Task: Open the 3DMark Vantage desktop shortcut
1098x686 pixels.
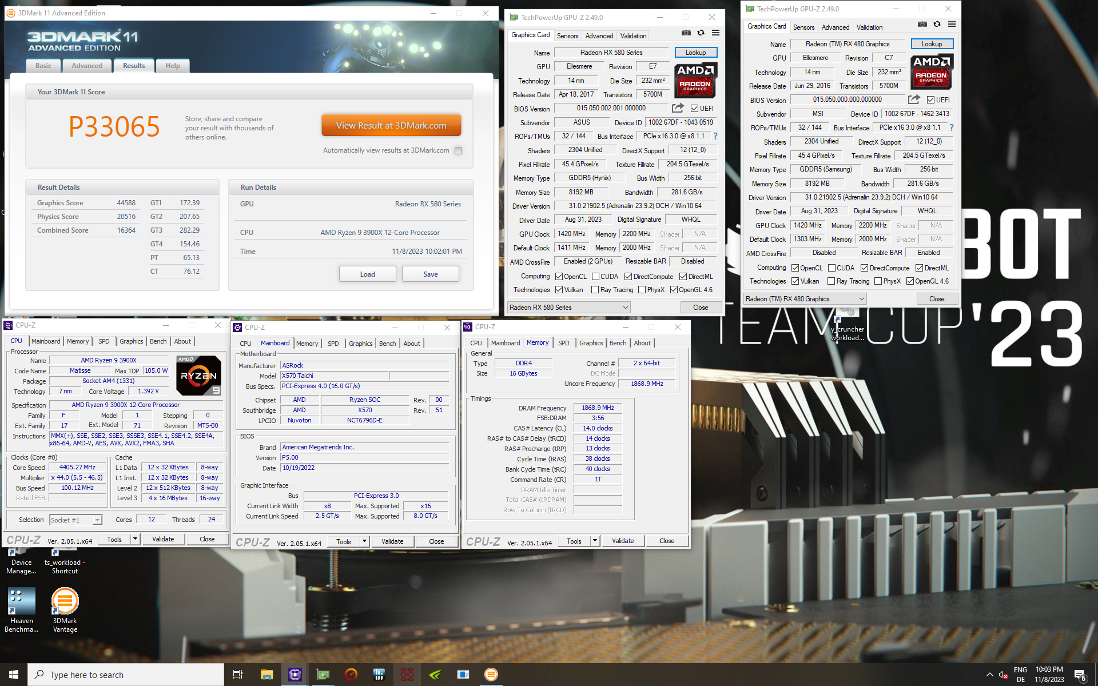Action: click(65, 609)
